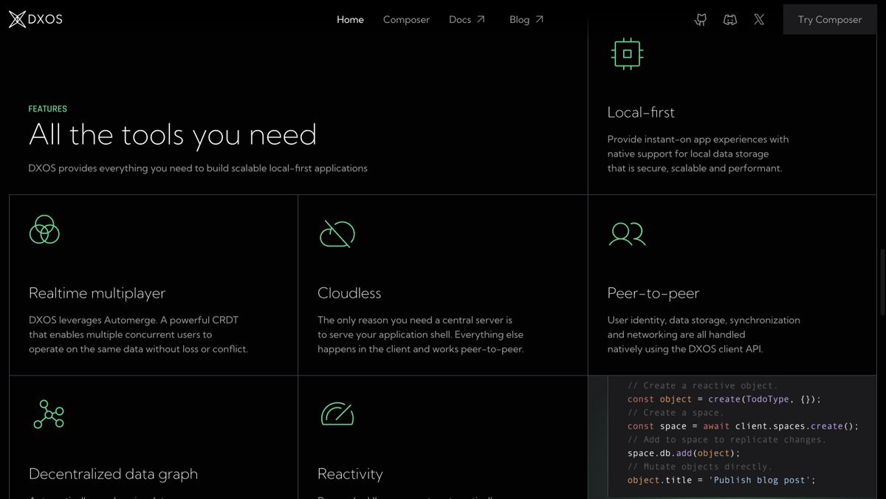
Task: Click the Realtime multiplayer overlapping circles icon
Action: (44, 230)
